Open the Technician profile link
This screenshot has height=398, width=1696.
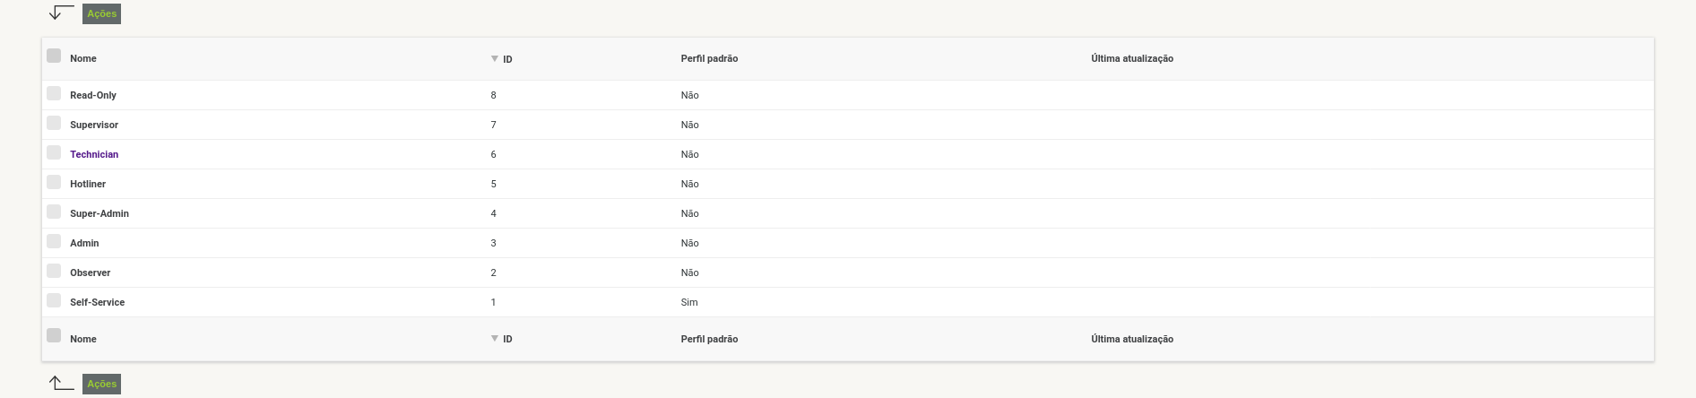pos(94,154)
